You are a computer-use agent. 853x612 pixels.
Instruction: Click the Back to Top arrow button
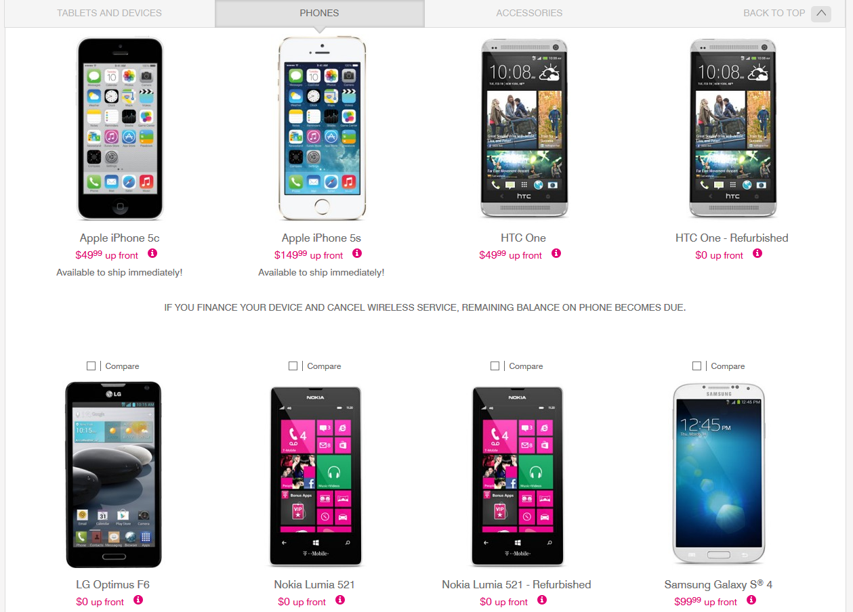point(820,13)
